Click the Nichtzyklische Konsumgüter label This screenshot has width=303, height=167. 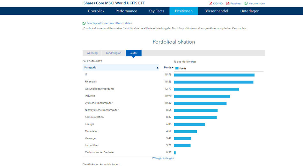point(102,110)
